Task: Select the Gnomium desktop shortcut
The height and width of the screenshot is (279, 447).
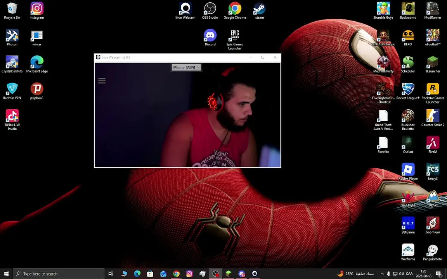Action: click(433, 225)
